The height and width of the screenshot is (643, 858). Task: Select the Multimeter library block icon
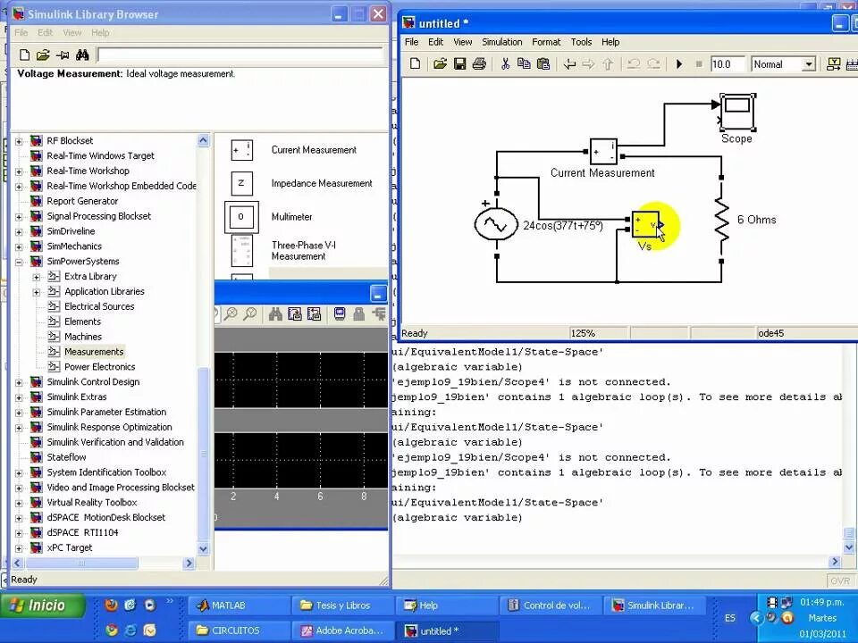pos(240,216)
